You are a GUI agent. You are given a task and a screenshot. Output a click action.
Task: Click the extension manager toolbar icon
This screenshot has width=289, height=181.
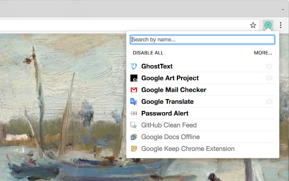[268, 25]
